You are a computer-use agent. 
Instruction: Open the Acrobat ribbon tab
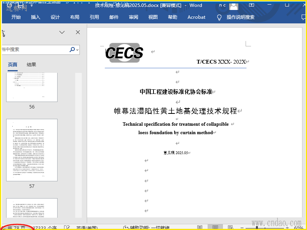pyautogui.click(x=196, y=17)
